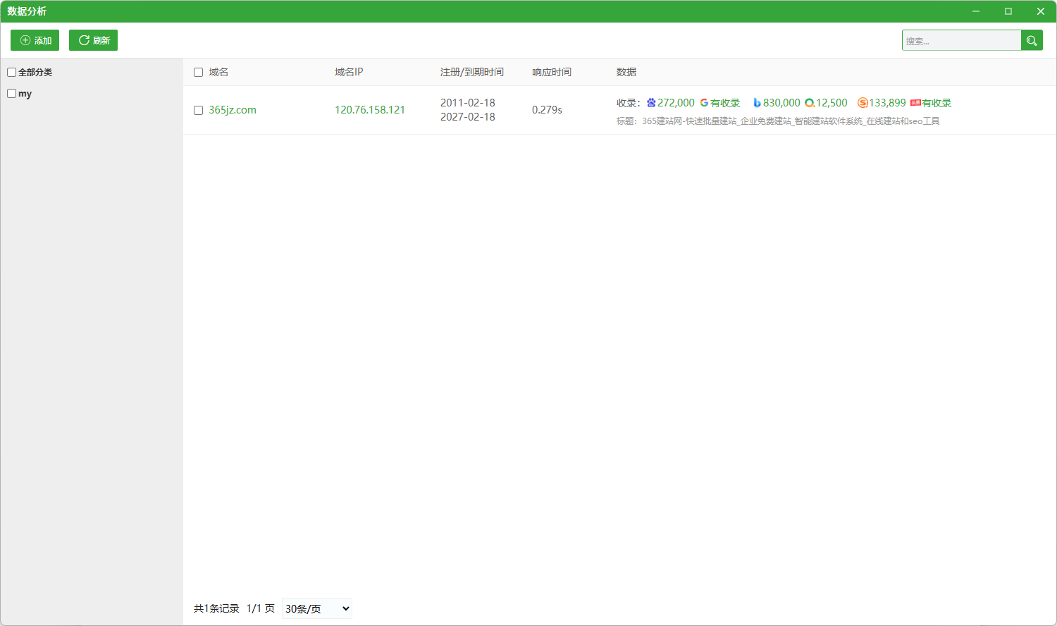Click the Google index icon
Screen dimensions: 1057x626
704,103
